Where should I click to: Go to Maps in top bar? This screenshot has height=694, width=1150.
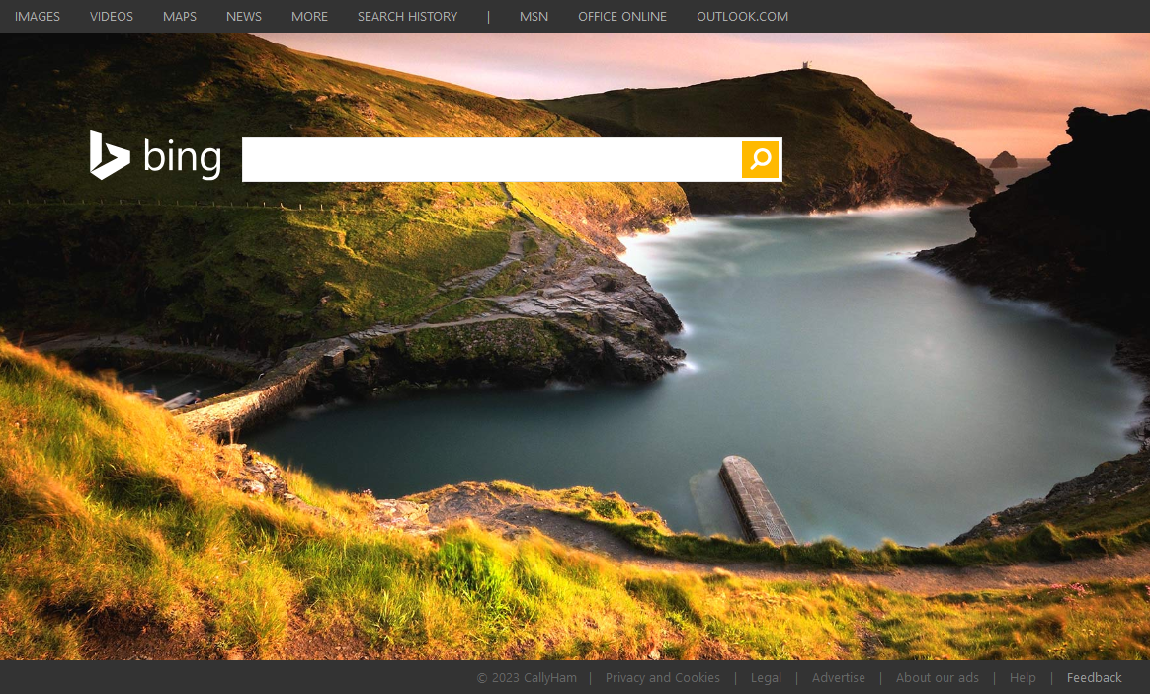pos(180,16)
